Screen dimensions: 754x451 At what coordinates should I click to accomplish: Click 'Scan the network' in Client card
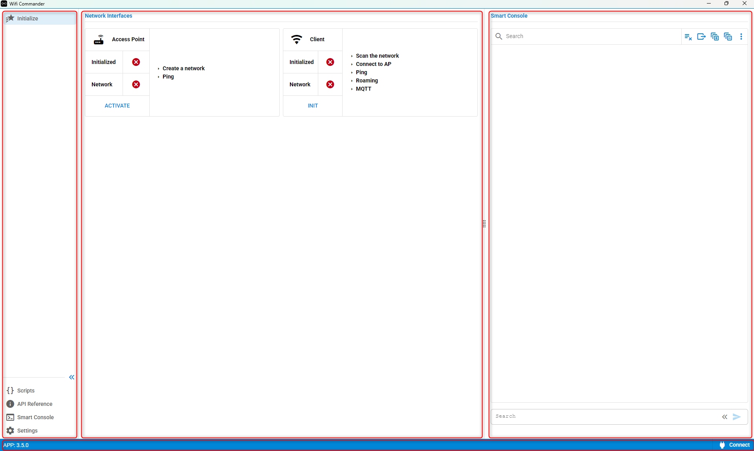[x=377, y=56]
